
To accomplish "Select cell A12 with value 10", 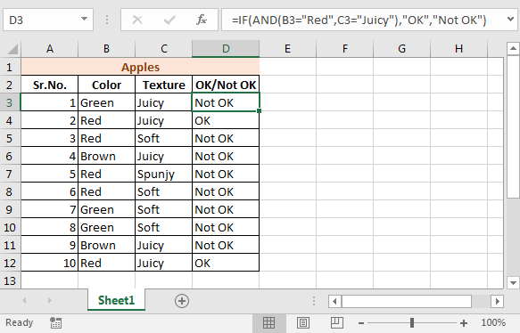I will pos(50,264).
